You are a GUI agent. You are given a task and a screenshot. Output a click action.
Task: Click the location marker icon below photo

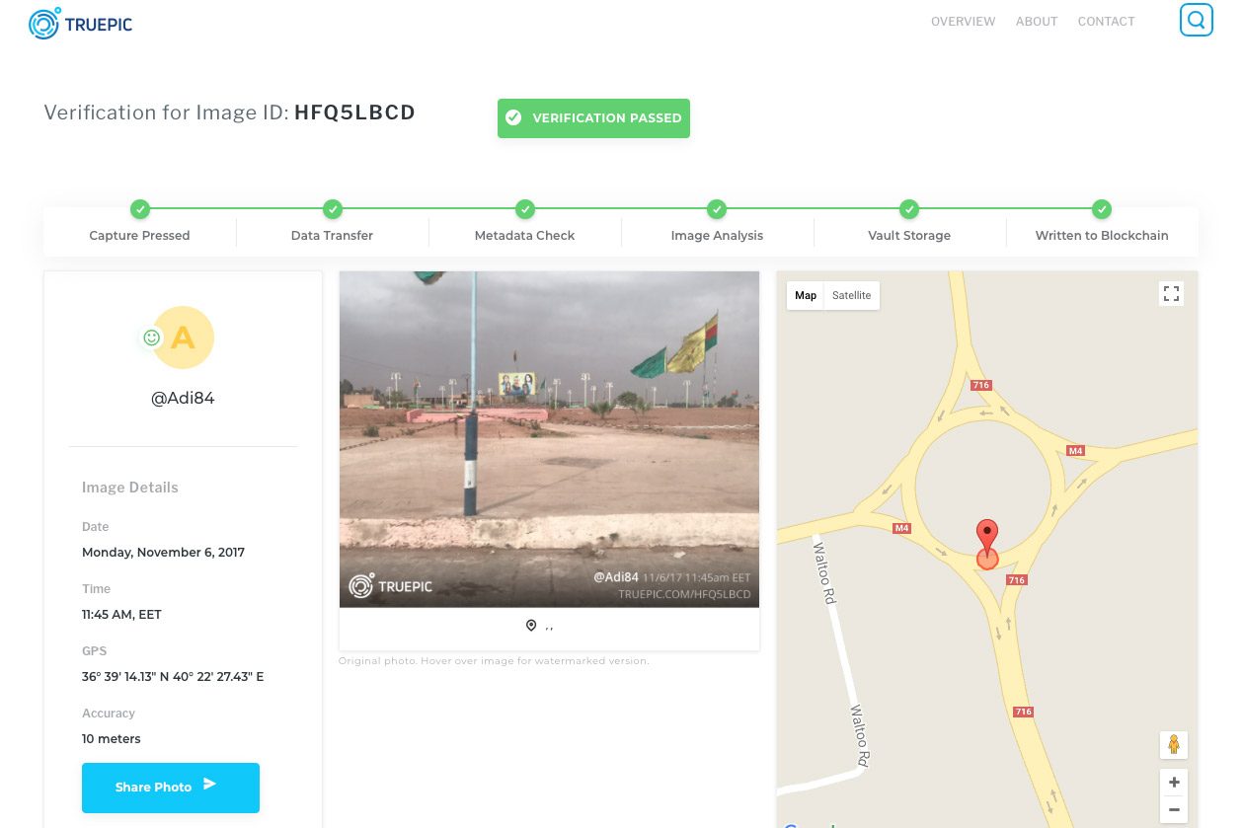click(531, 626)
